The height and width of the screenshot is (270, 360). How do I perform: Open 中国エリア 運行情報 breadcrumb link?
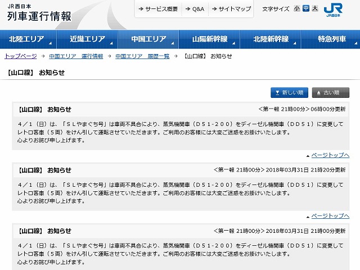(76, 56)
